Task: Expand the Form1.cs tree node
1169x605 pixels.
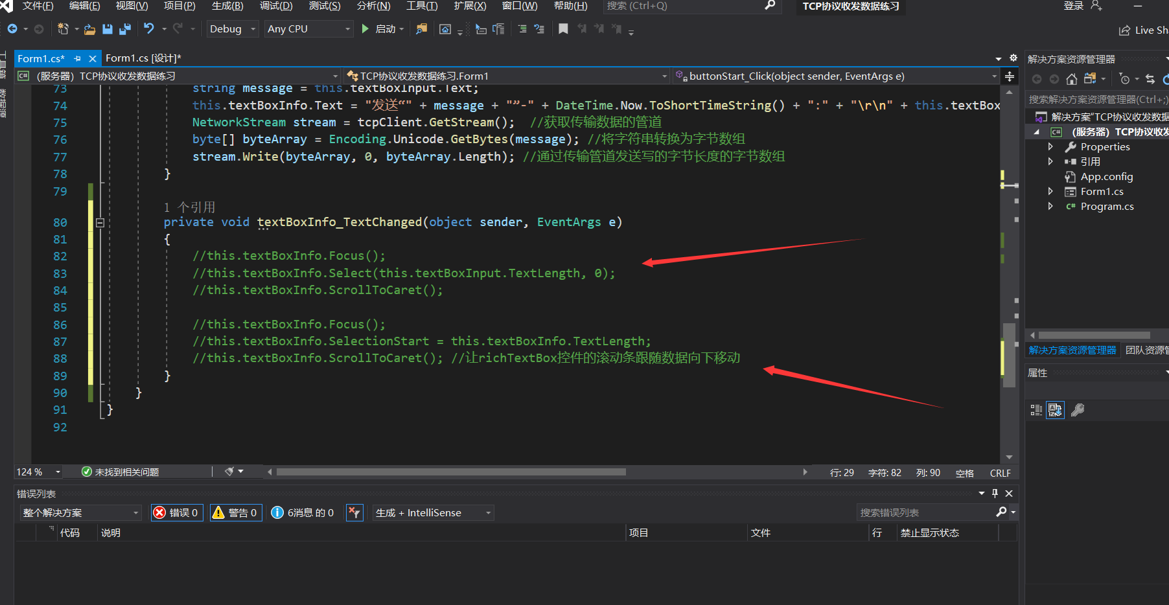Action: (x=1050, y=192)
